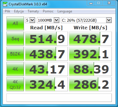Minimize the CrystalDiskMark window
Viewport: 118px width, 107px height.
pyautogui.click(x=91, y=3)
